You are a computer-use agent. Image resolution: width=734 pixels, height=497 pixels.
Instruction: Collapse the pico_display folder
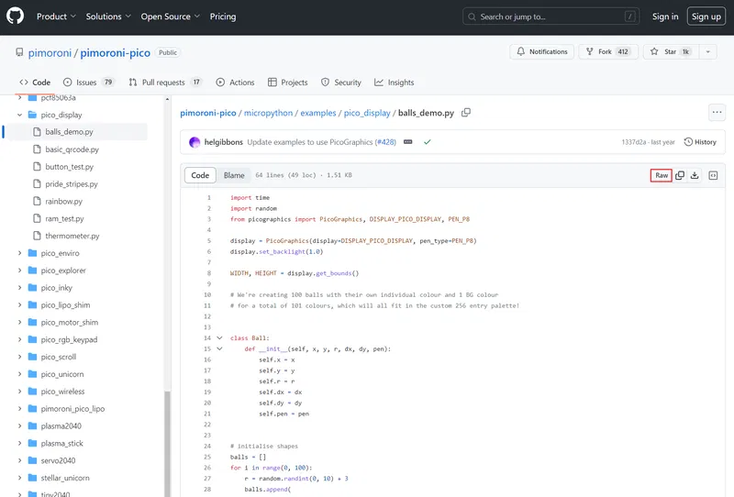pos(19,116)
